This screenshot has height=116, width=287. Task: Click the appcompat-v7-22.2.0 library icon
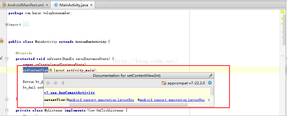(164, 83)
